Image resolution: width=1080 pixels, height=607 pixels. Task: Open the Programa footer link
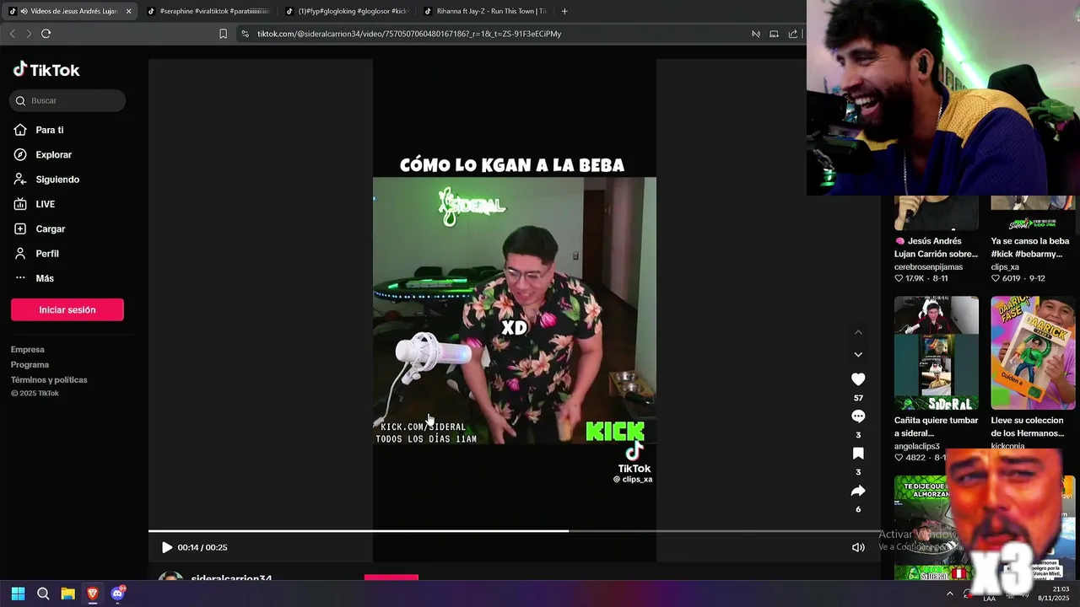click(30, 364)
